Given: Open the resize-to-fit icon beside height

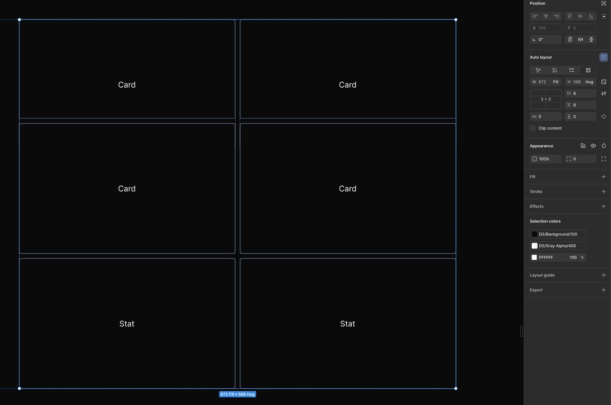Looking at the screenshot, I should coord(604,82).
